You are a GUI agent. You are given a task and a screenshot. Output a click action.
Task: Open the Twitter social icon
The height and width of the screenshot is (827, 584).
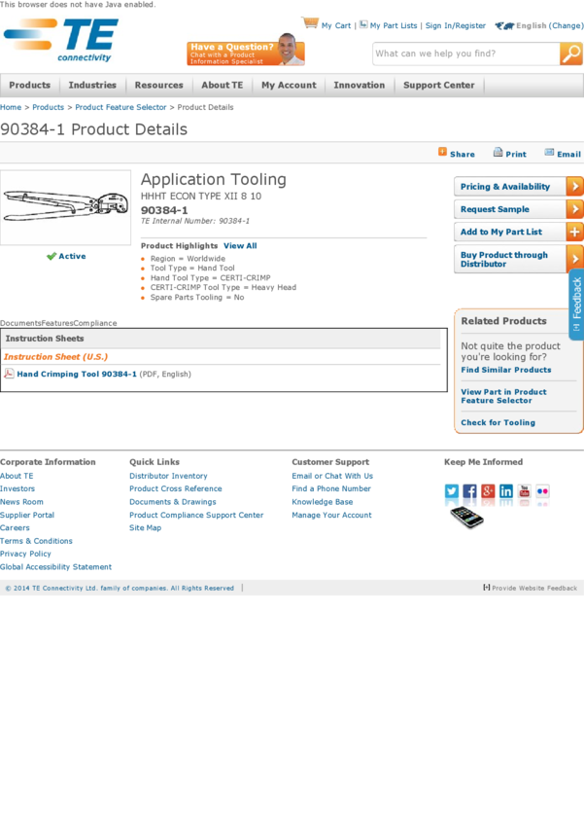(452, 491)
